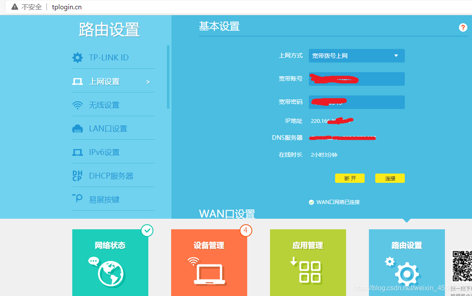Click the QR code image

462,266
